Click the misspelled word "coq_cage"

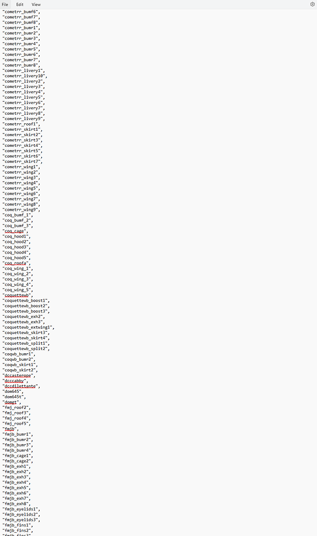14,231
